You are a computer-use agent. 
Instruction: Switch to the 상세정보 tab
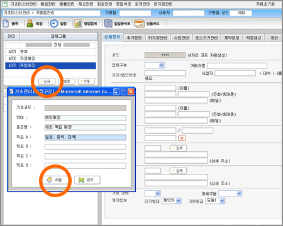tap(113, 37)
